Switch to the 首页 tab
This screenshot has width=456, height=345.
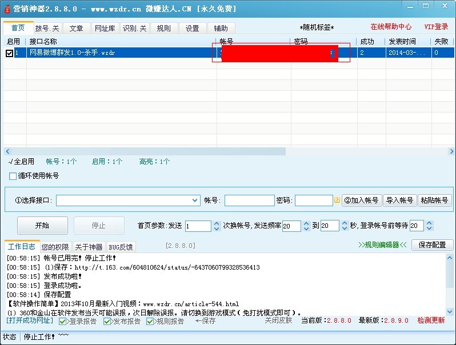pyautogui.click(x=18, y=27)
